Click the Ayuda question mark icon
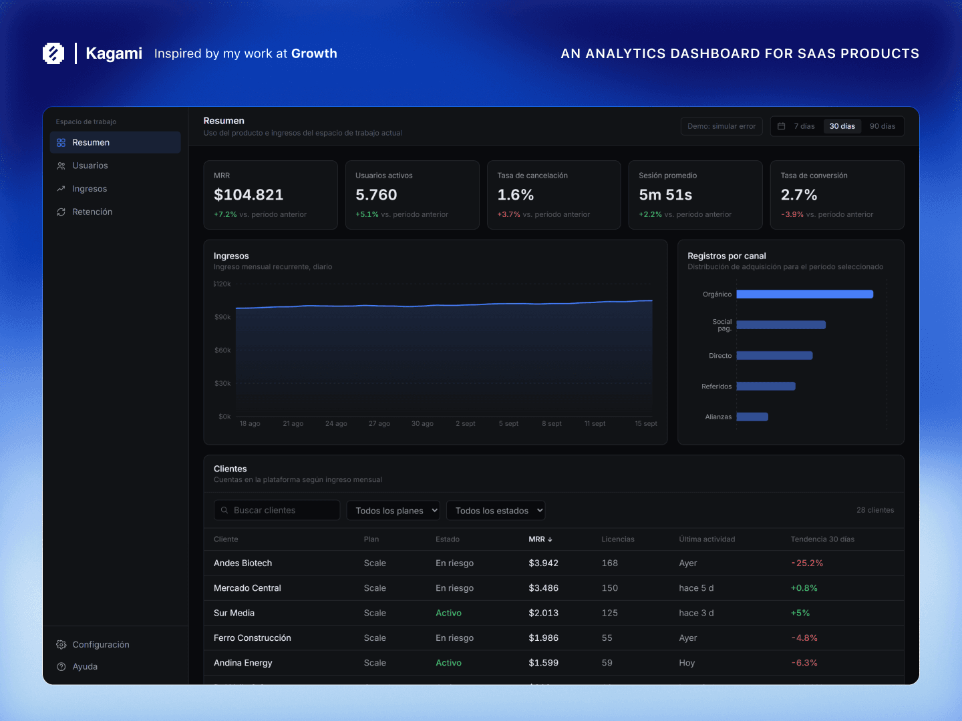Viewport: 962px width, 721px height. point(61,667)
